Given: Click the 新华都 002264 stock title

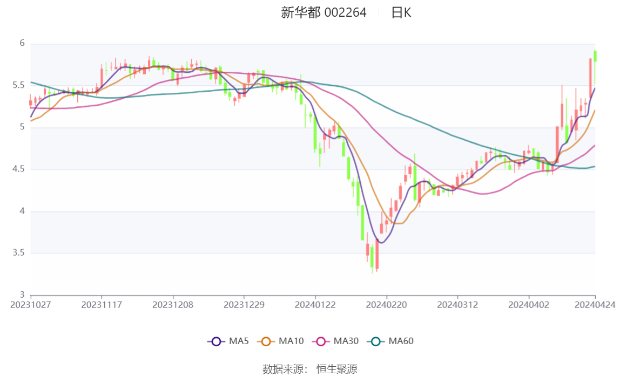Looking at the screenshot, I should [324, 12].
